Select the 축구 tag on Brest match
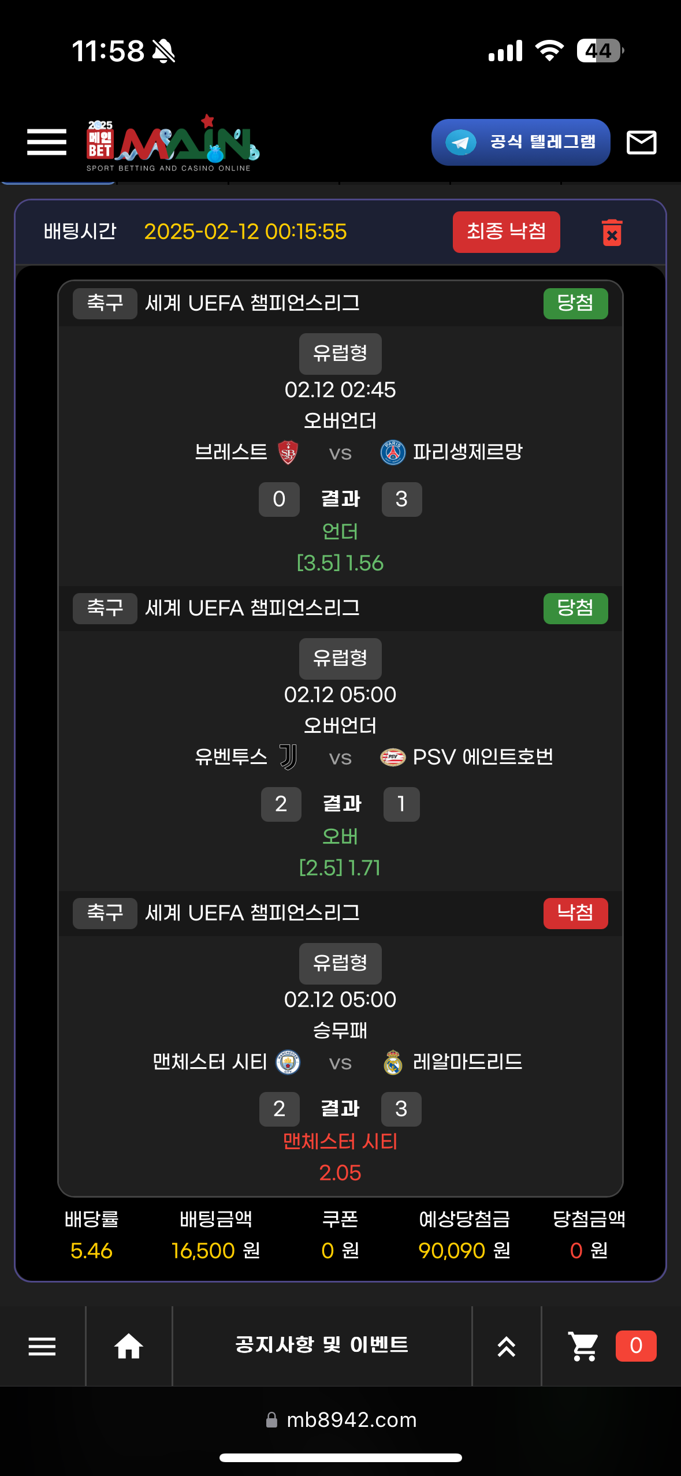681x1476 pixels. point(105,303)
